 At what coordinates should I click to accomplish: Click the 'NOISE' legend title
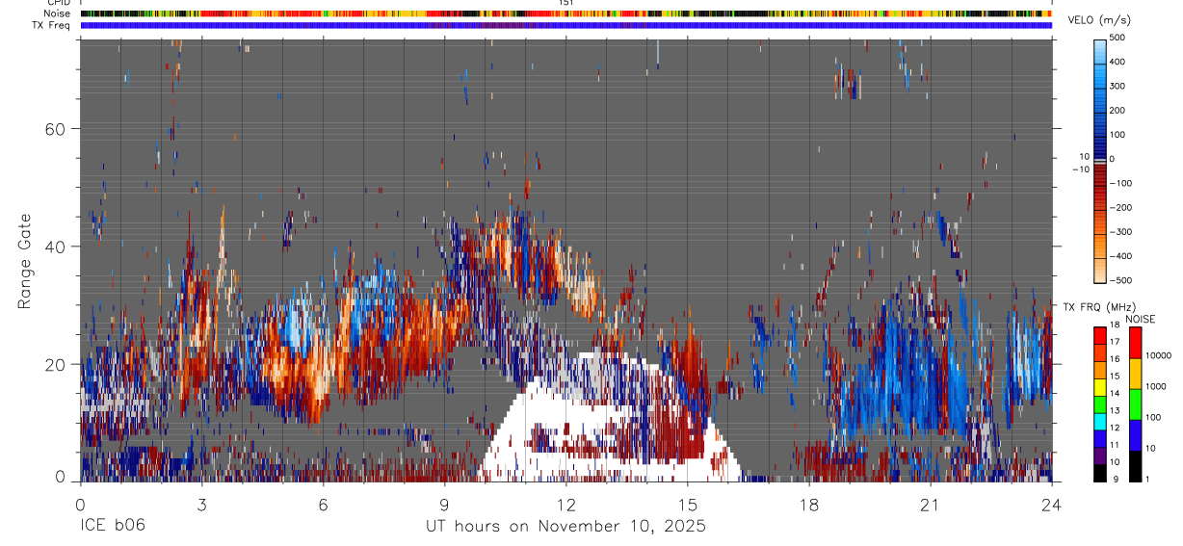point(1140,319)
